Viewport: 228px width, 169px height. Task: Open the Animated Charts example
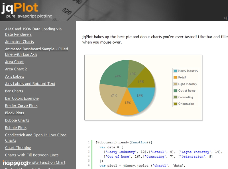click(x=19, y=42)
